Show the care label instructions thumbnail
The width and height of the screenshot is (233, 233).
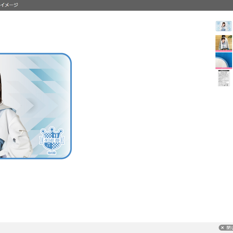[223, 78]
